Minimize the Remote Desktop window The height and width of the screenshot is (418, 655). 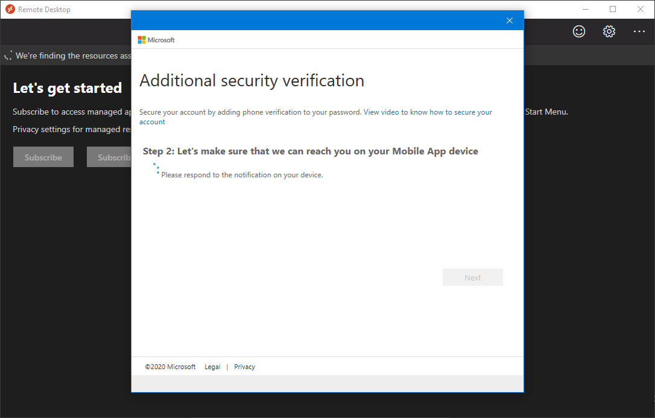586,9
